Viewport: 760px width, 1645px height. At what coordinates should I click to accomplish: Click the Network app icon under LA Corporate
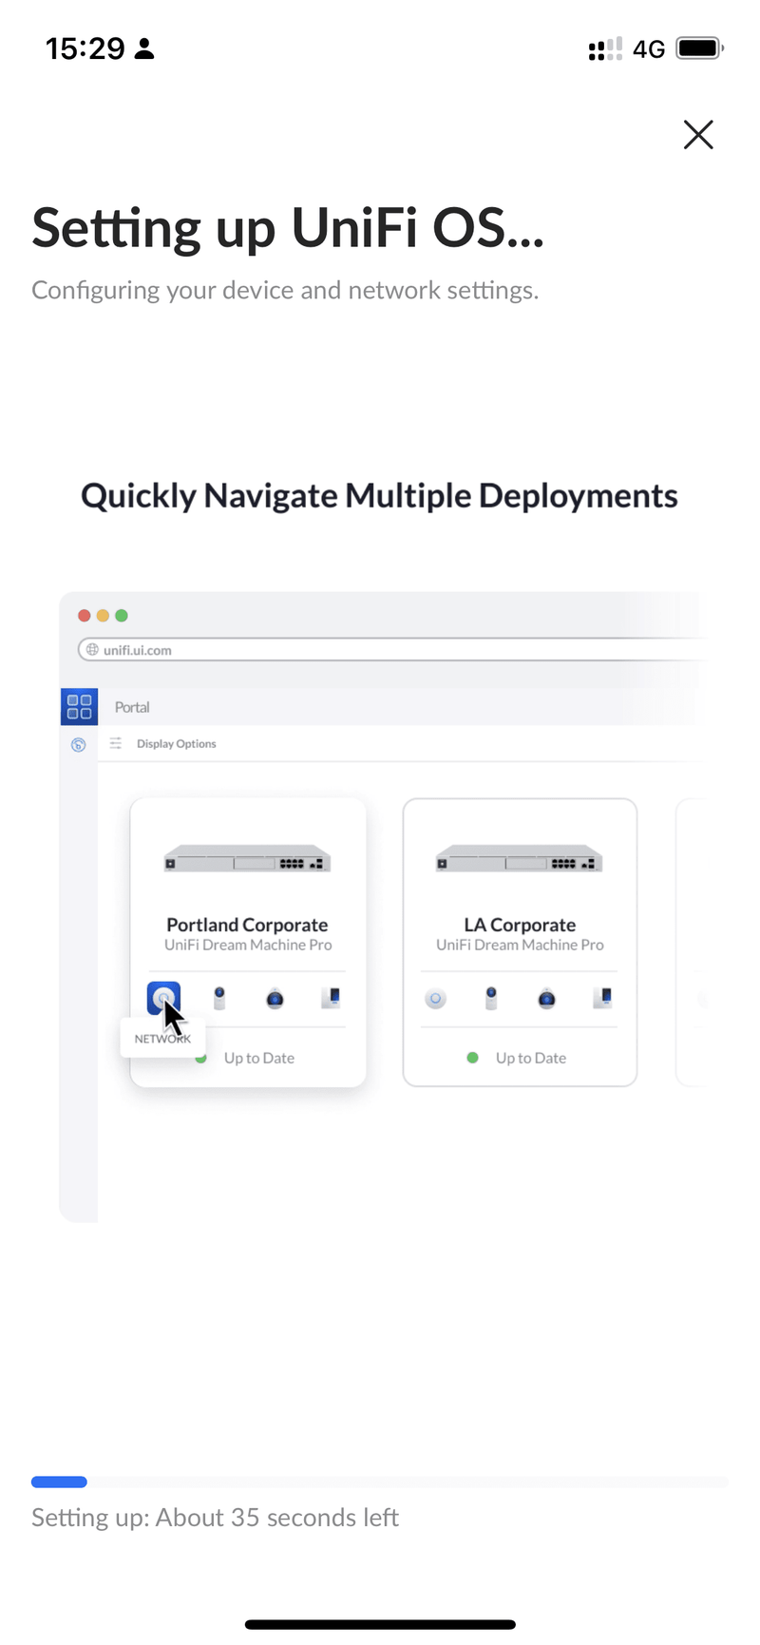(x=435, y=999)
